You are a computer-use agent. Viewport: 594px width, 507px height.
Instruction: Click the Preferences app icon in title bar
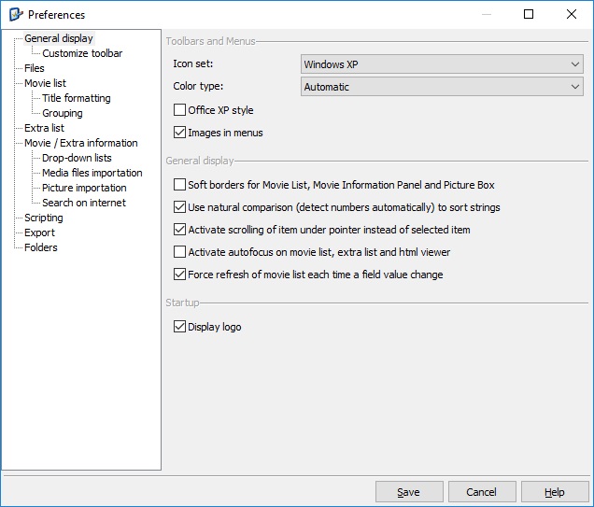click(x=15, y=14)
